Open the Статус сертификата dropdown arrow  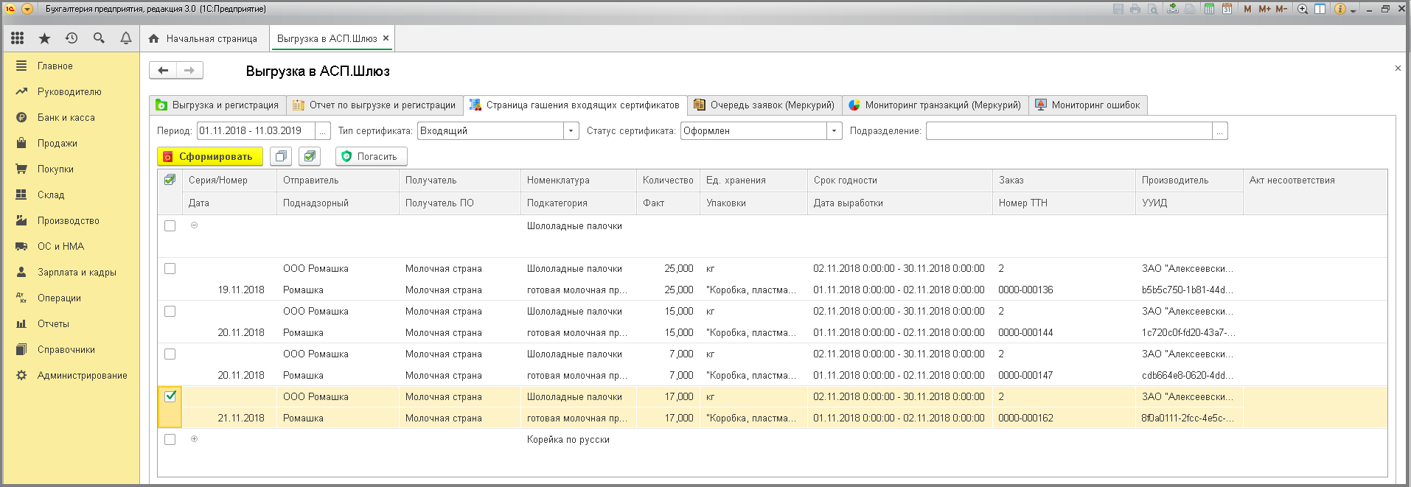click(x=835, y=131)
